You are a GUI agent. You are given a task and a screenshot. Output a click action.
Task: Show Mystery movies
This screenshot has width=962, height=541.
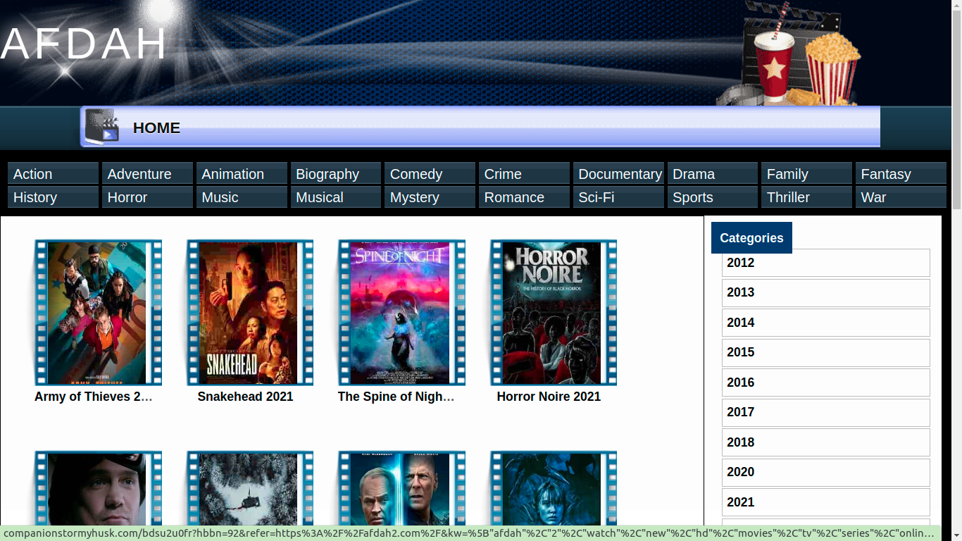(430, 197)
